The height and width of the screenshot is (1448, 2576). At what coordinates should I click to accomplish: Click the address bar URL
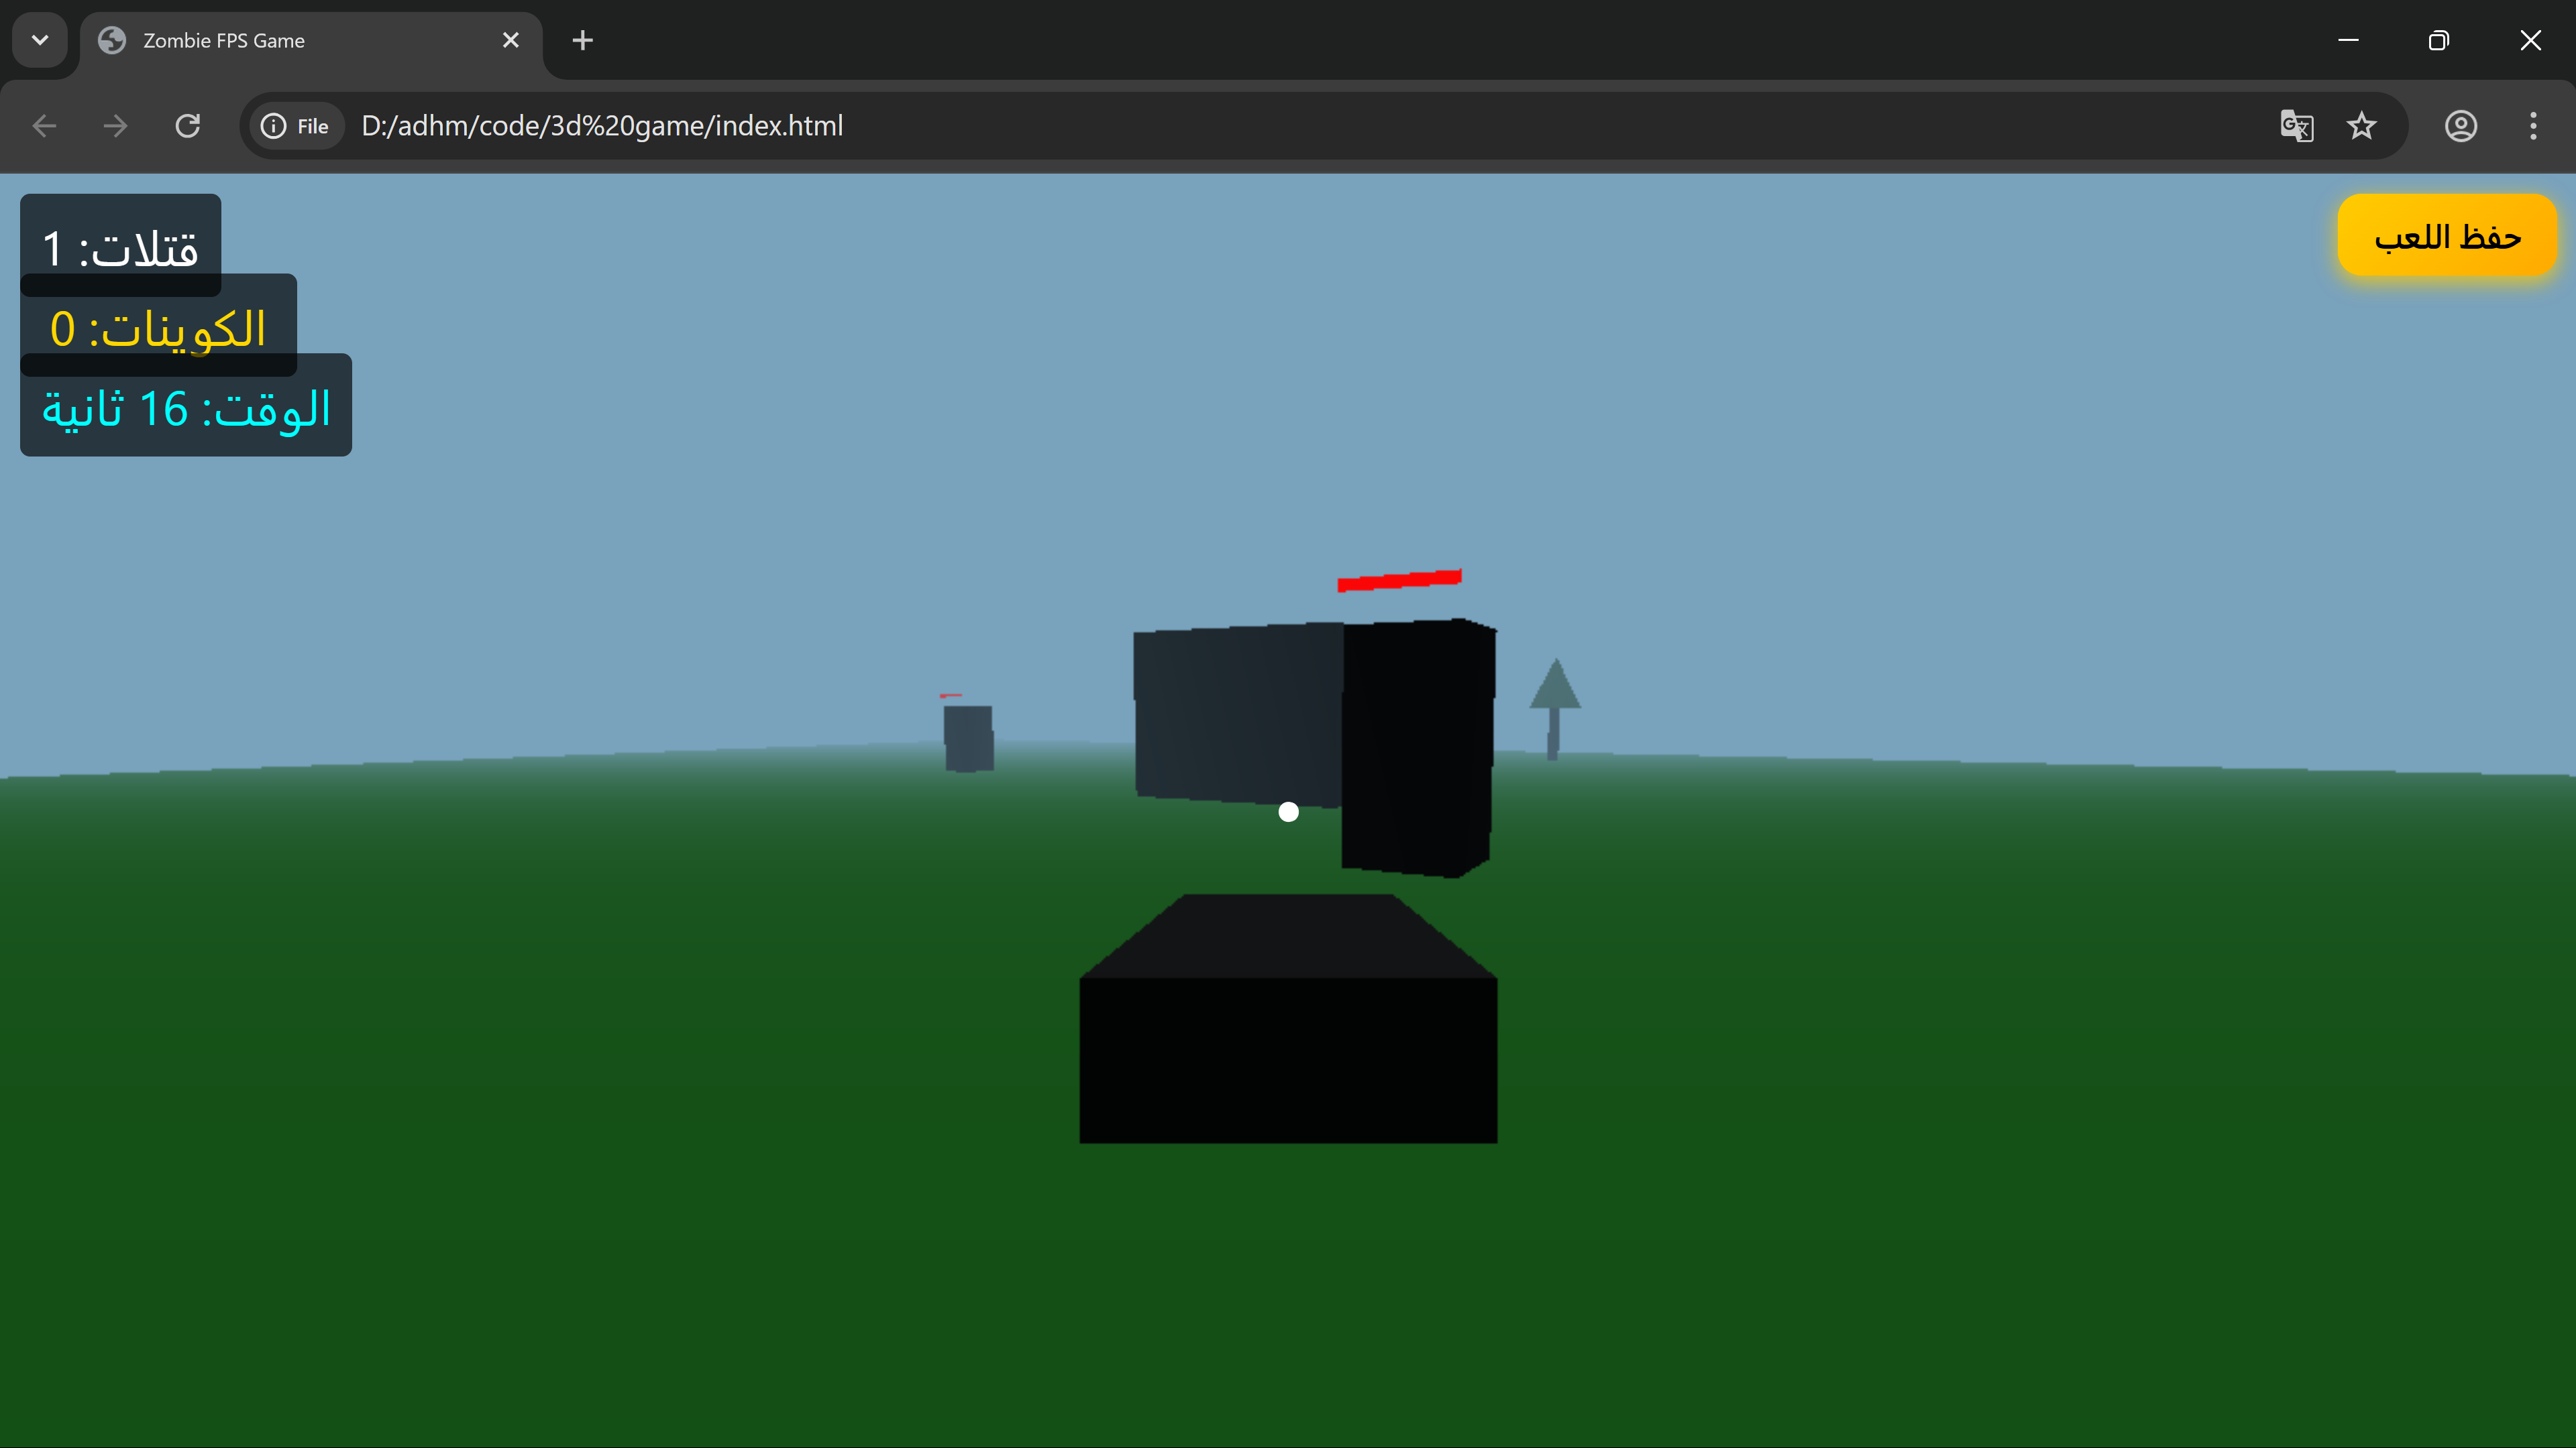click(602, 126)
